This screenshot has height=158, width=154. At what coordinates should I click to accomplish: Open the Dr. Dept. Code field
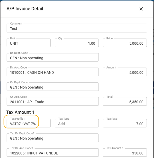coord(53,58)
